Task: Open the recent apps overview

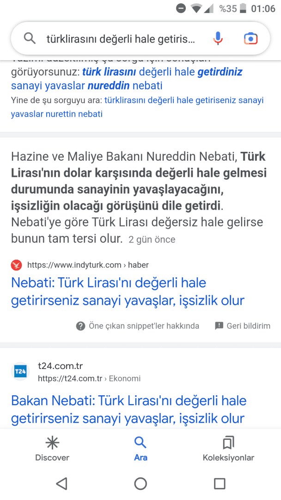Action: click(220, 484)
